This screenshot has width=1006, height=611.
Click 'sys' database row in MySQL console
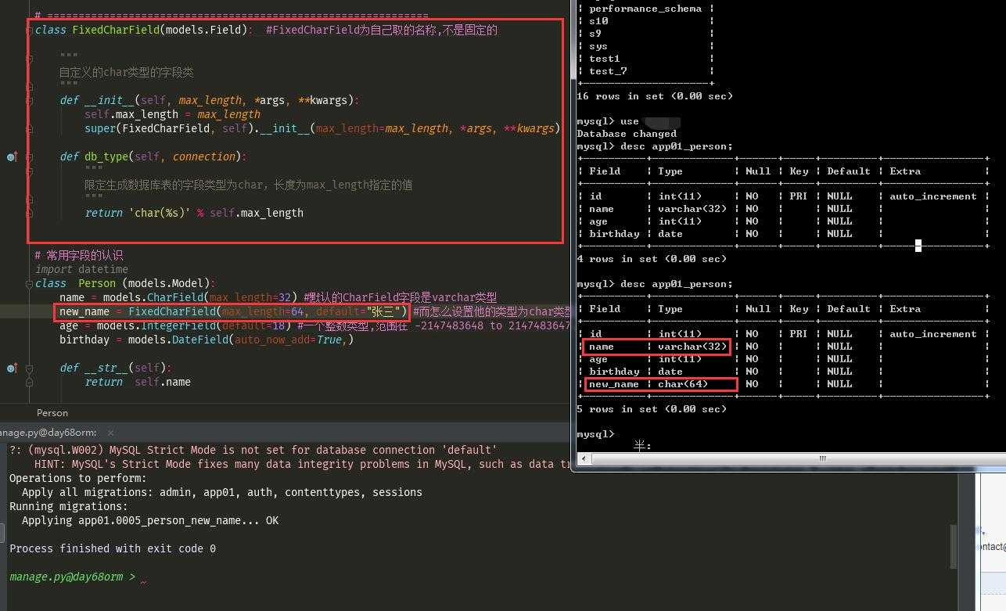[x=598, y=46]
